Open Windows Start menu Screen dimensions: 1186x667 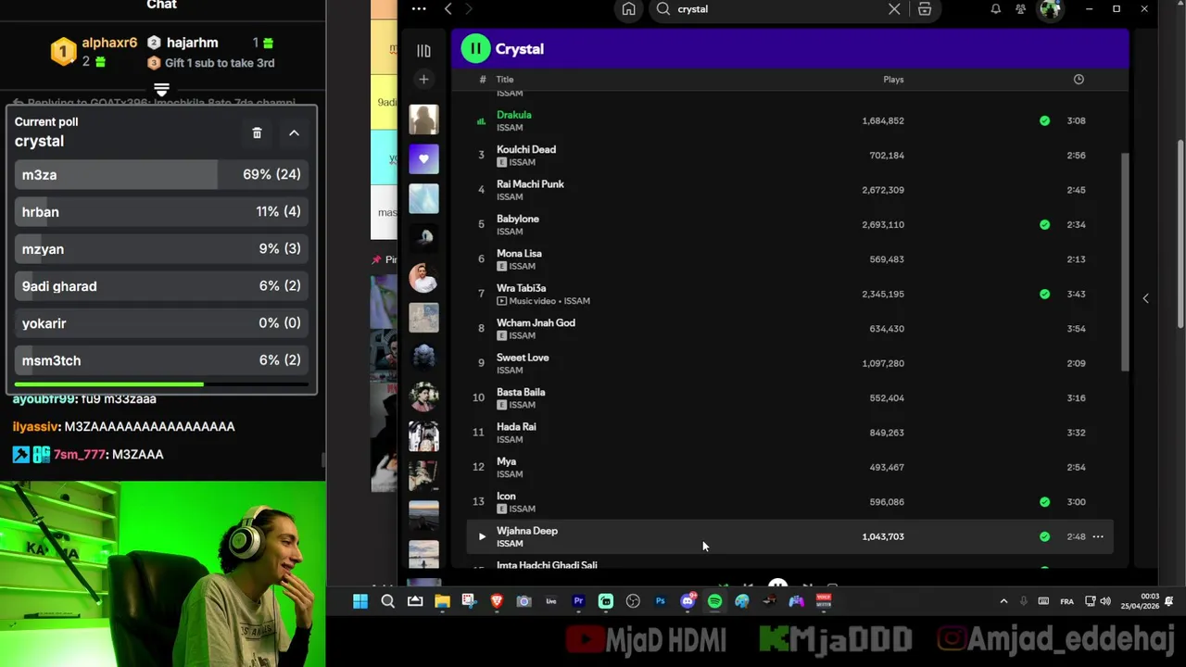click(360, 601)
